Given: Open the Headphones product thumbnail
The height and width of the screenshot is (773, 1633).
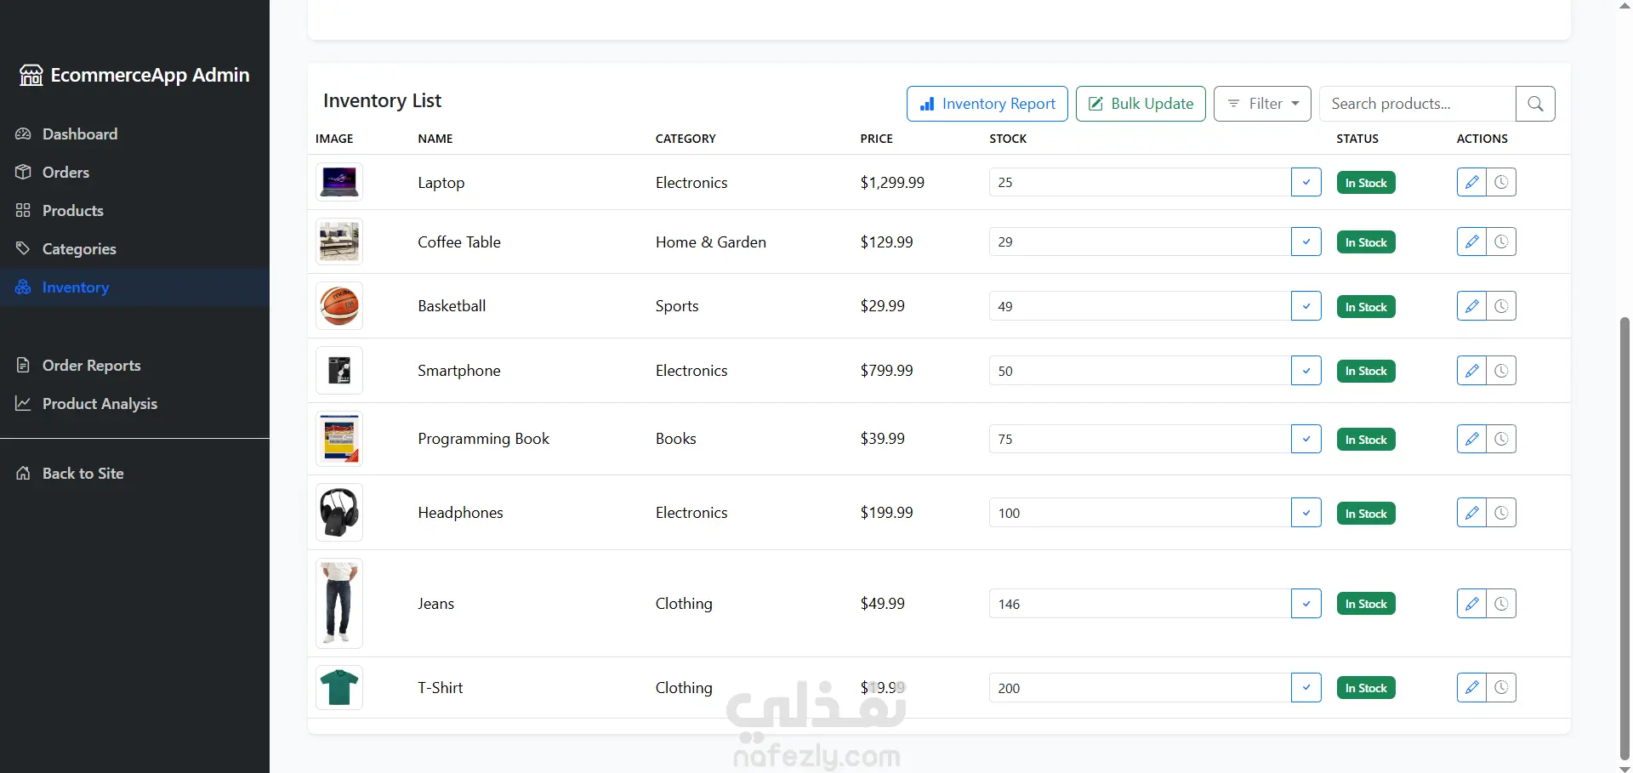Looking at the screenshot, I should pyautogui.click(x=339, y=513).
